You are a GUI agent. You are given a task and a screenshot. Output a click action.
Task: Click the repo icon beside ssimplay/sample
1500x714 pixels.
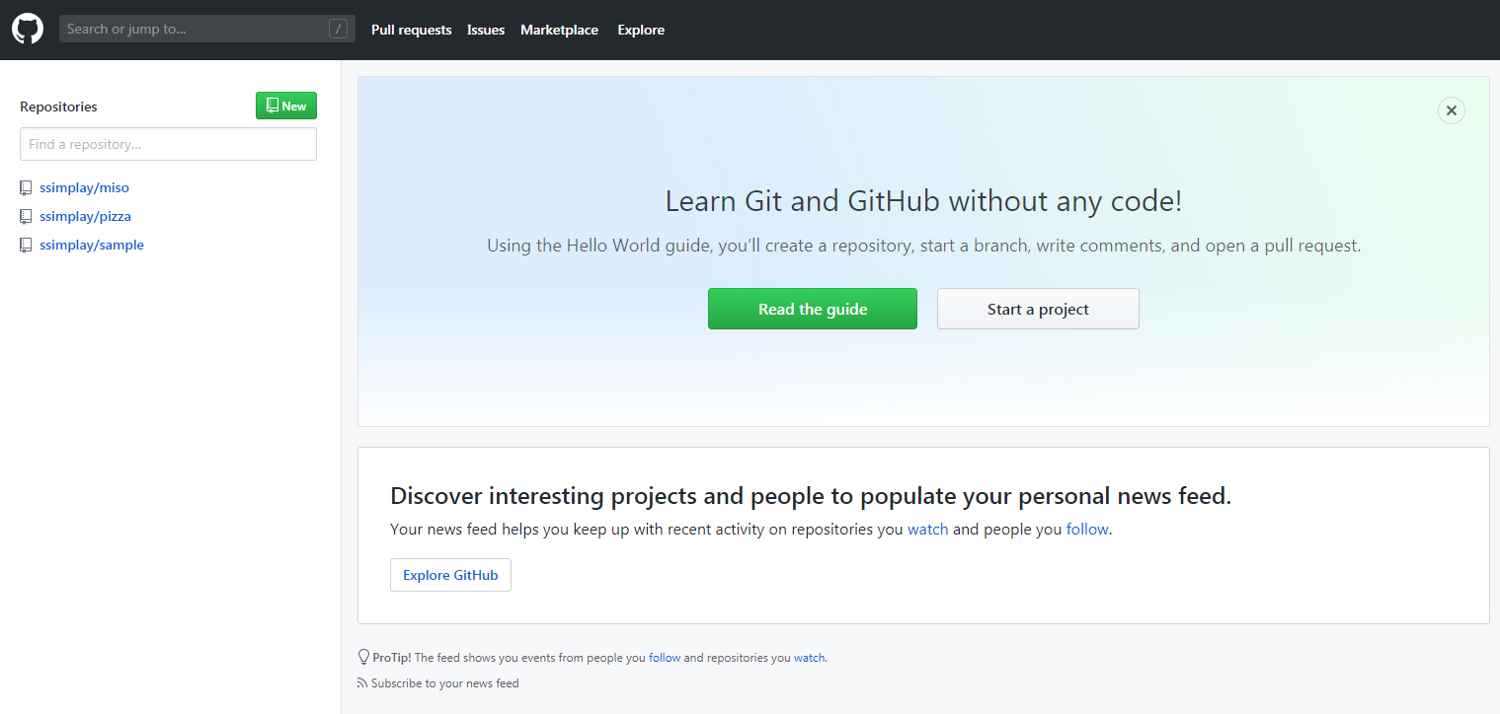click(x=26, y=245)
